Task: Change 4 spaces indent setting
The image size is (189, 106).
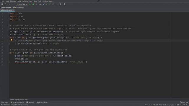Action: [162, 105]
